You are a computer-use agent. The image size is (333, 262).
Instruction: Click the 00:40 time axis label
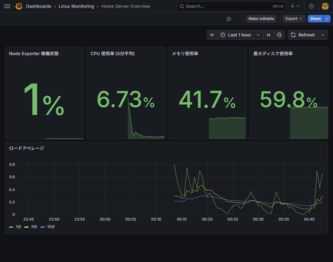[309, 219]
